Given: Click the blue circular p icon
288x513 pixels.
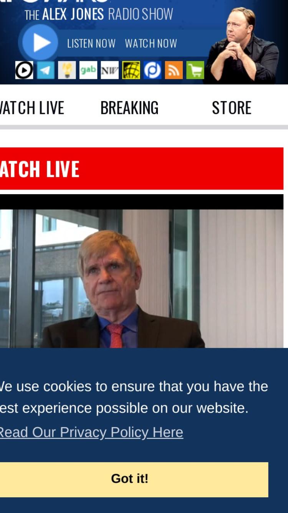Looking at the screenshot, I should [152, 70].
